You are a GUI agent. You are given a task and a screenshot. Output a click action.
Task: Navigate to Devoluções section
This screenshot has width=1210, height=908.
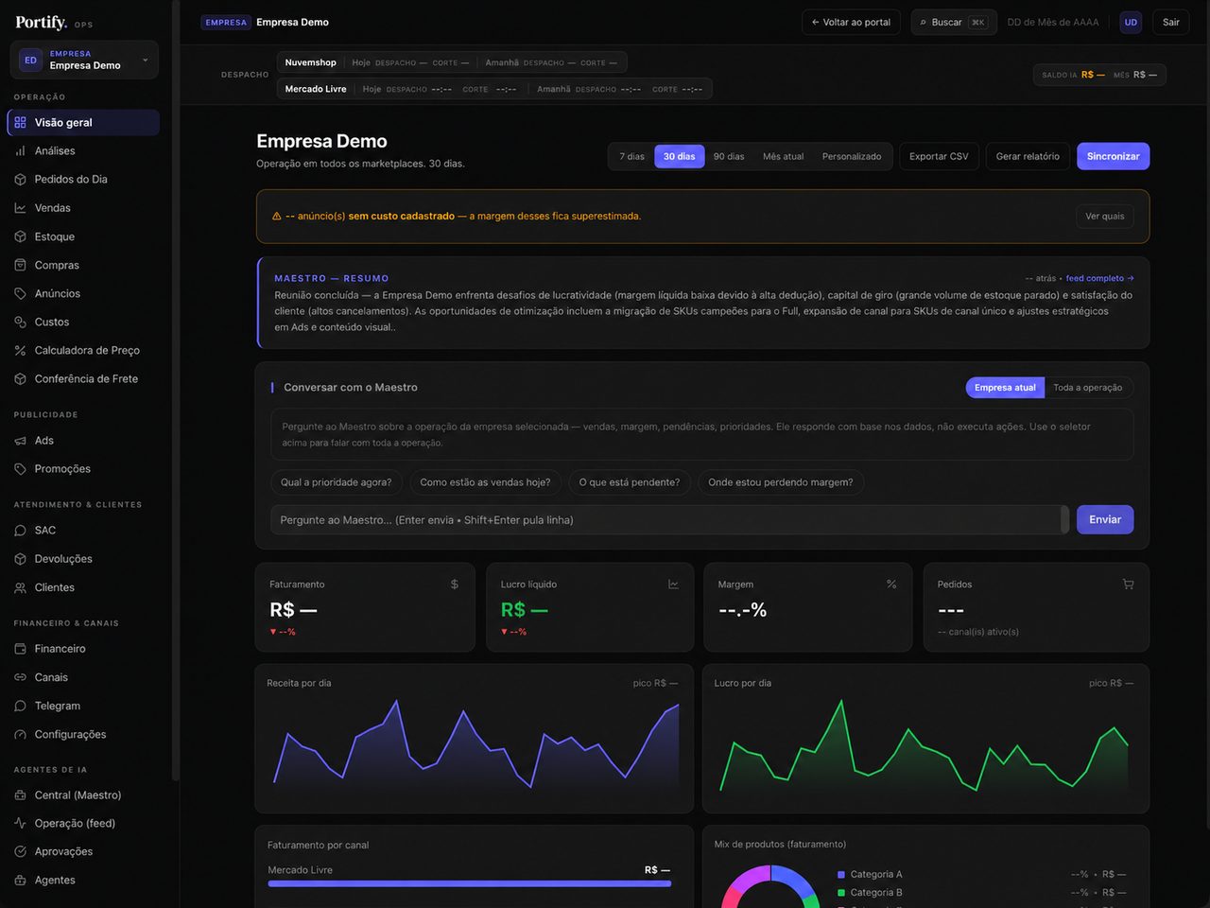click(83, 559)
